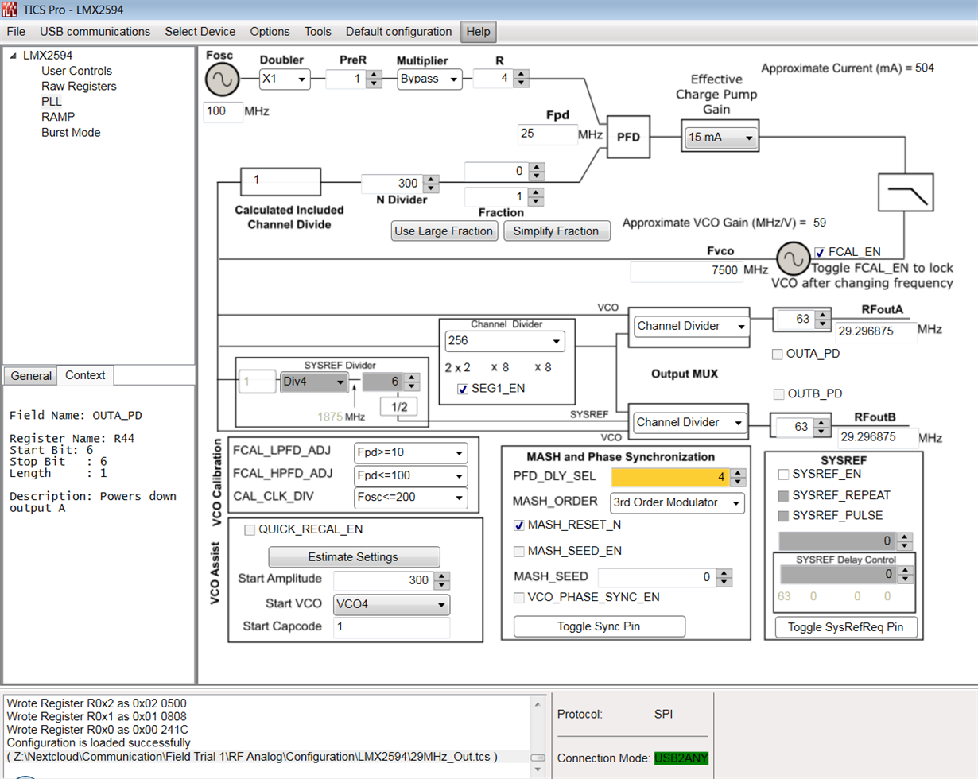The height and width of the screenshot is (779, 978).
Task: Open the File menu
Action: click(x=16, y=32)
